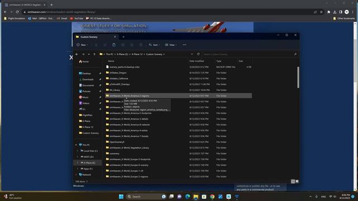Expand the Network tree node
358x201 pixels.
tap(76, 175)
